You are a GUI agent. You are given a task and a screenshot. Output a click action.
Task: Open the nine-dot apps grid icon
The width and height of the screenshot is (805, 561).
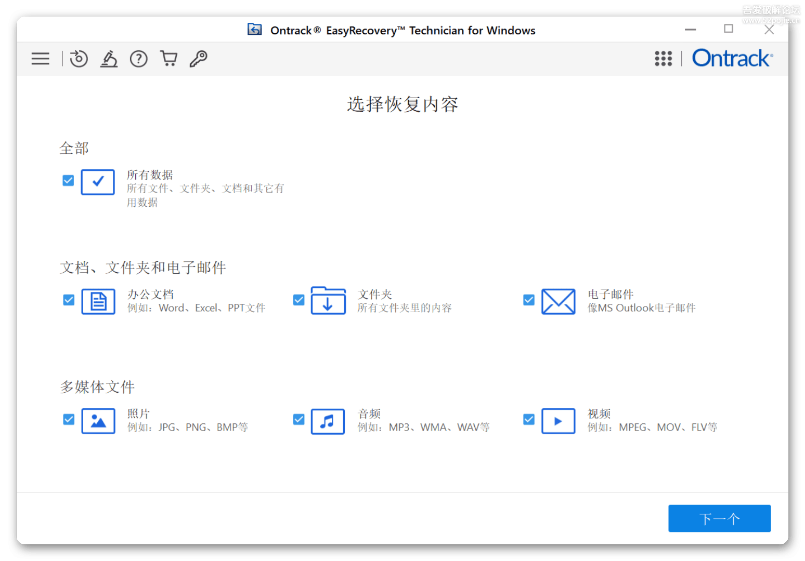click(663, 59)
